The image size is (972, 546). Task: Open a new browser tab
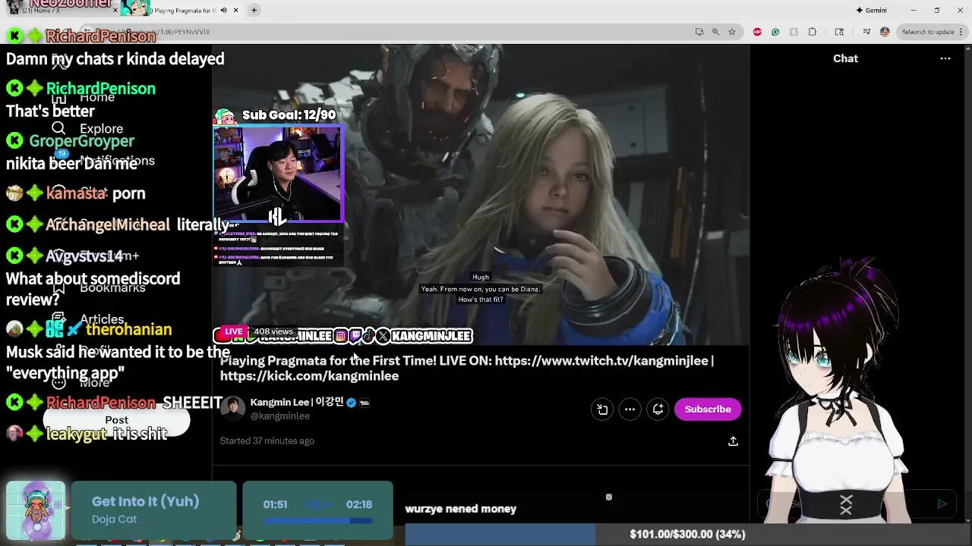pos(254,10)
